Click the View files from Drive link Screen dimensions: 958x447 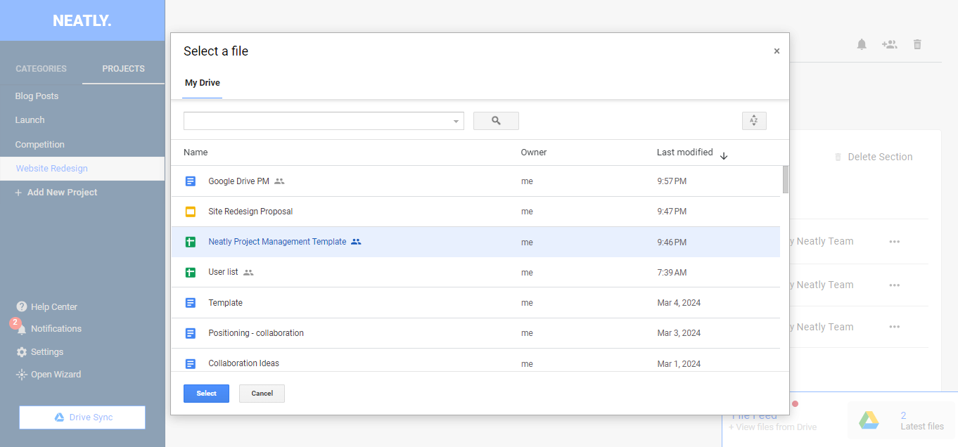tap(773, 427)
